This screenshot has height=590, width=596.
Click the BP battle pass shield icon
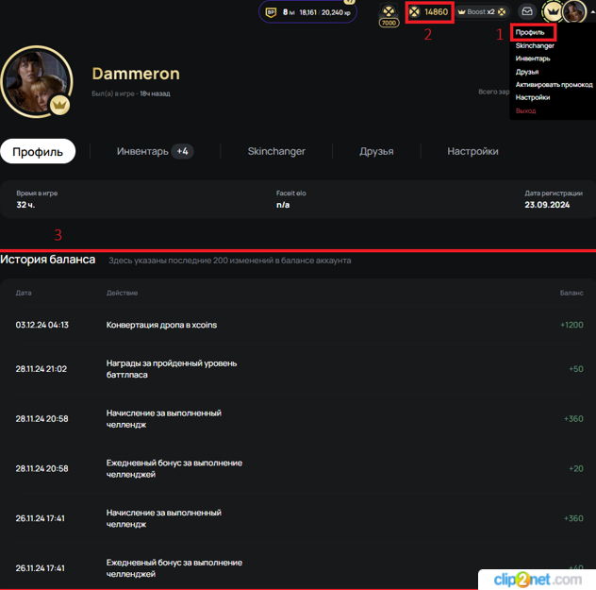click(x=271, y=12)
